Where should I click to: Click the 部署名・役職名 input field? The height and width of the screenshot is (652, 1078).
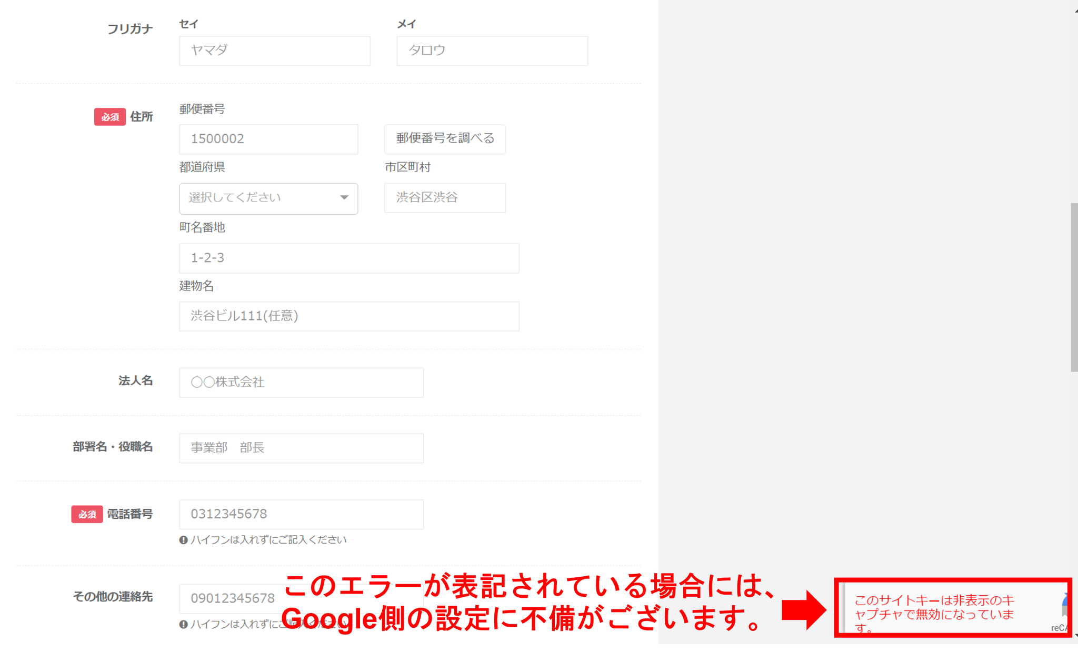click(x=301, y=448)
